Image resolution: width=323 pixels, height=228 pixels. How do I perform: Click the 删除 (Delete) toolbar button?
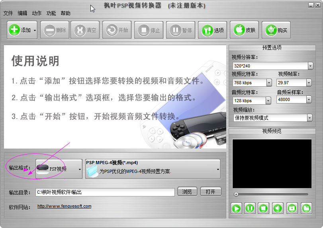pyautogui.click(x=55, y=30)
